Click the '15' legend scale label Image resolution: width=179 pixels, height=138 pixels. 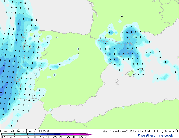pos(42,137)
